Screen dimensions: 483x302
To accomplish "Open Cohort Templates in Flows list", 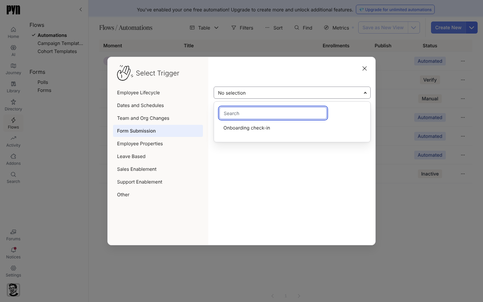I will (x=57, y=51).
